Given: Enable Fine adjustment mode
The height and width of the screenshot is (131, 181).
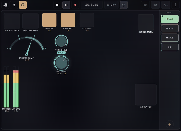Looking at the screenshot, I should click(165, 5).
